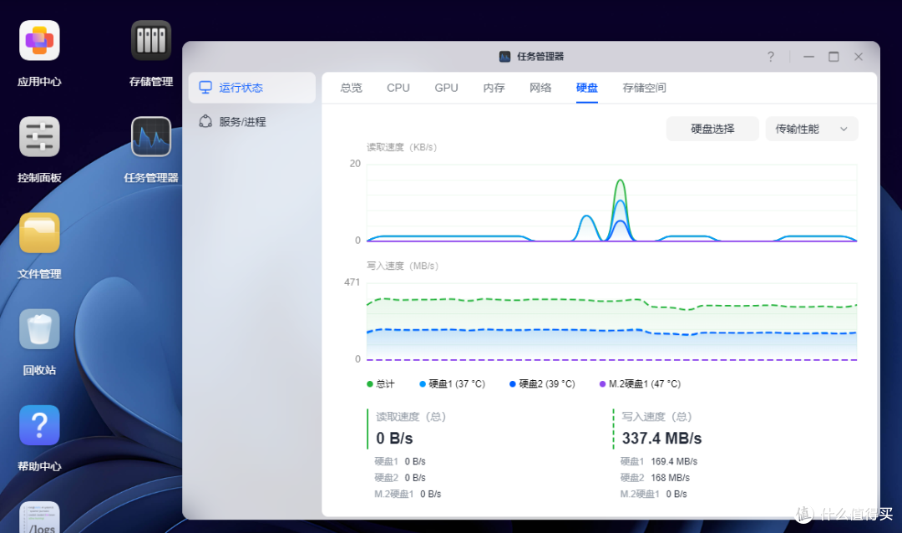The image size is (902, 533).
Task: Toggle the M.2硬盘1 (47 °C) legend item
Action: [640, 384]
